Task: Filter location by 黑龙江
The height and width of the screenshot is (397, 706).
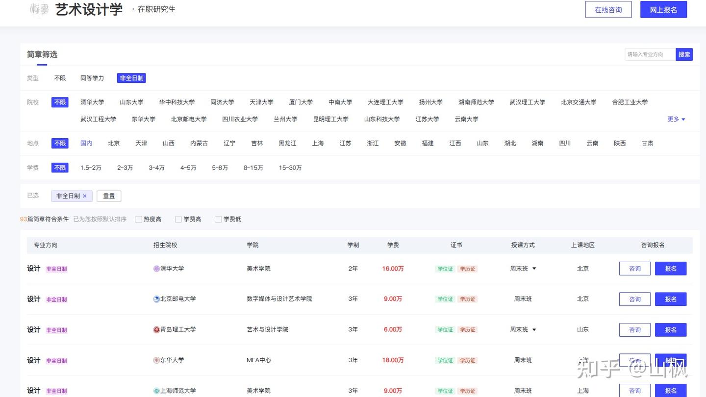Action: 287,143
